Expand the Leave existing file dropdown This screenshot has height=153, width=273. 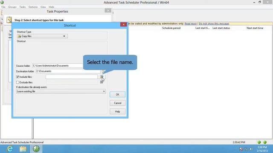61,91
